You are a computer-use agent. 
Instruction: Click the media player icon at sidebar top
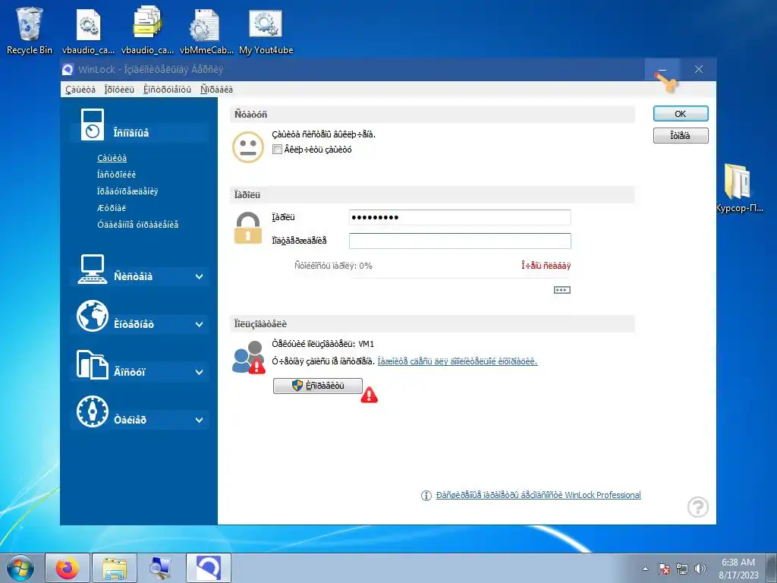point(92,124)
